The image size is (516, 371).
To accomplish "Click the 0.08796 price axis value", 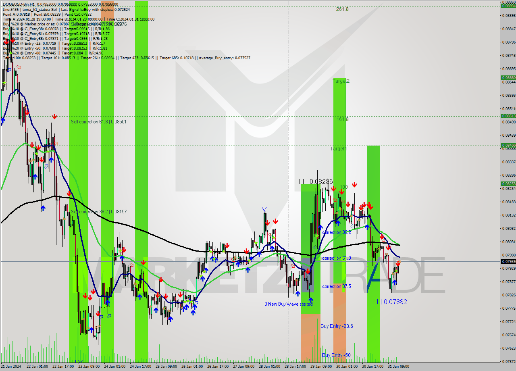I will pyautogui.click(x=509, y=42).
